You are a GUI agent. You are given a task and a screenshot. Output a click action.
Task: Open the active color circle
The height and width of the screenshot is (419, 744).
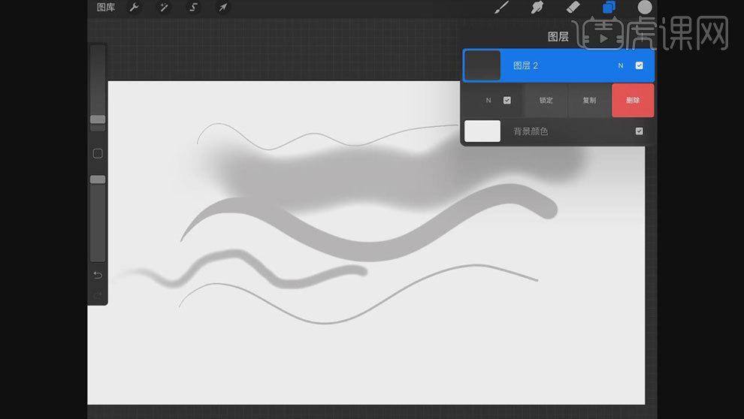tap(644, 7)
